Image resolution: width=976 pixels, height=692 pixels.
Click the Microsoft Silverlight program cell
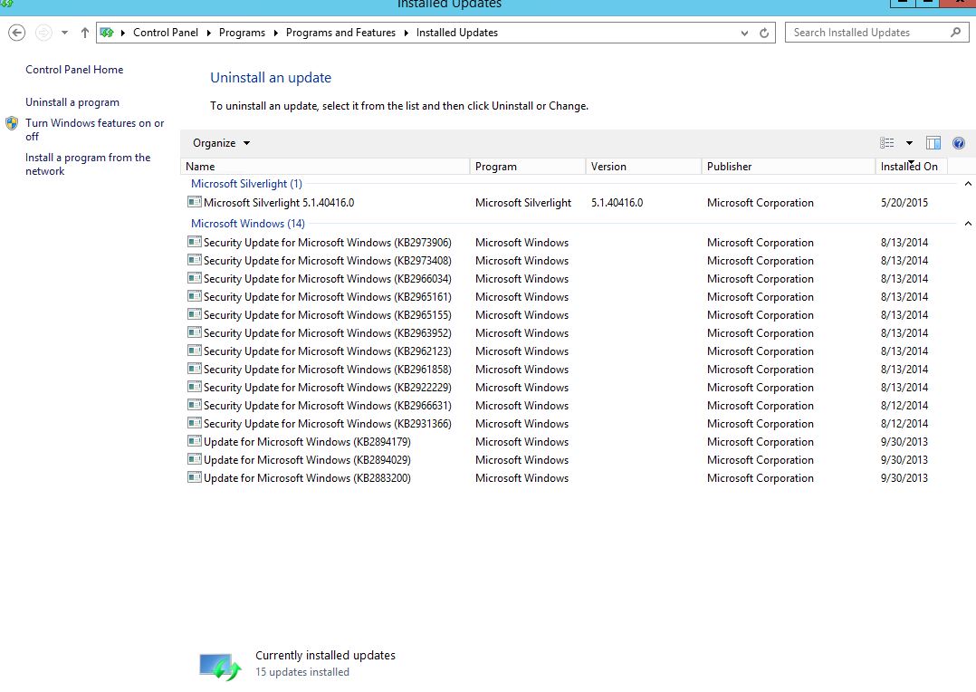[523, 202]
